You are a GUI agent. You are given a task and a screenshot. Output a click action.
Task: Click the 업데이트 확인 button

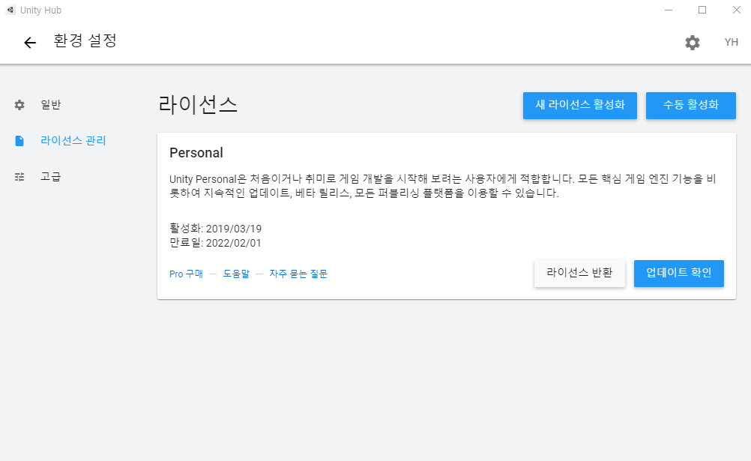pos(679,273)
